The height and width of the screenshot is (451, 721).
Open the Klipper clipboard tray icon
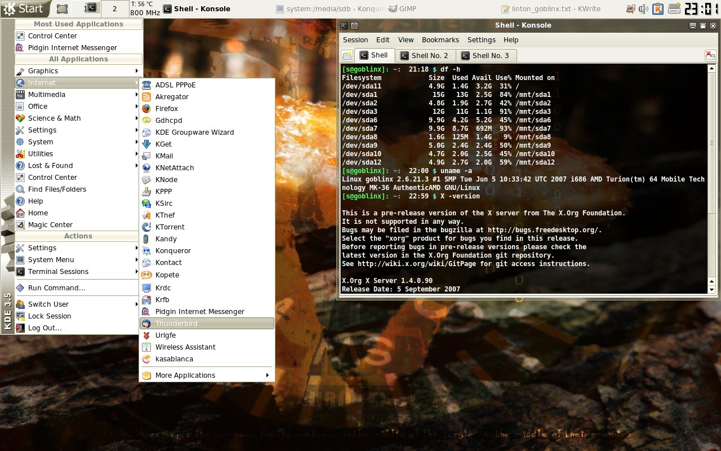click(657, 9)
